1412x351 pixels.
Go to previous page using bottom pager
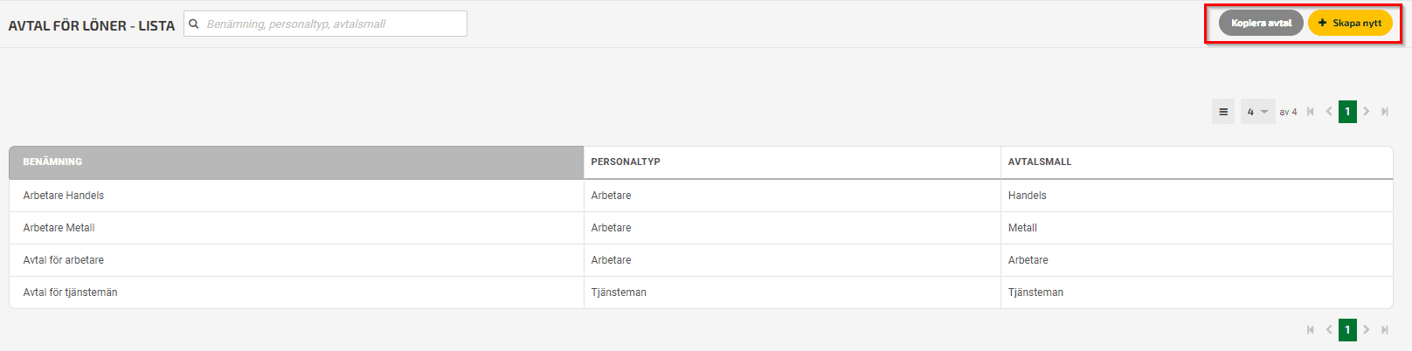[1329, 330]
